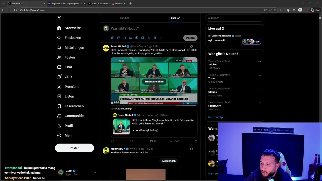Open the x.com/fenerglobalorg link
The height and width of the screenshot is (181, 322).
(x=146, y=130)
